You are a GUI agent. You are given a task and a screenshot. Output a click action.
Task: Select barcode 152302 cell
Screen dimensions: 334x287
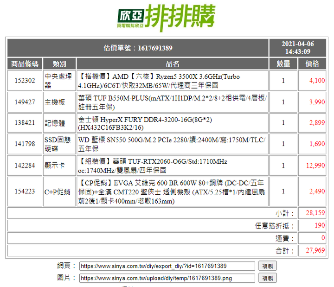coord(25,81)
